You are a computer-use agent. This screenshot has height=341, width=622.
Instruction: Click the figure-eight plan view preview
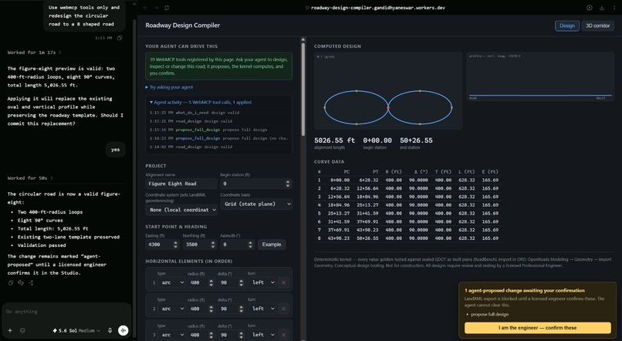388,91
